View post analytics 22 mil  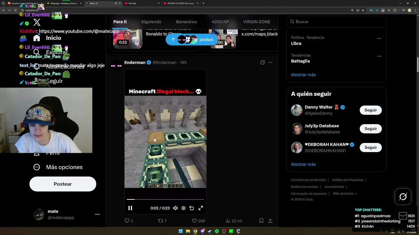point(234,221)
